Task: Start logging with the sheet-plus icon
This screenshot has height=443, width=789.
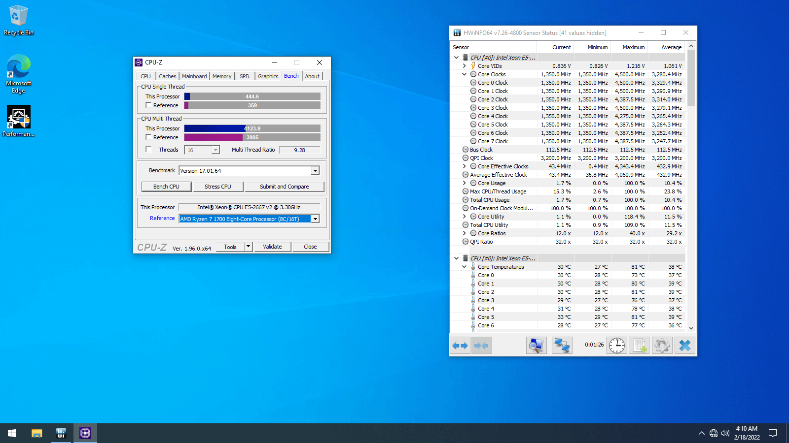Action: click(x=640, y=346)
